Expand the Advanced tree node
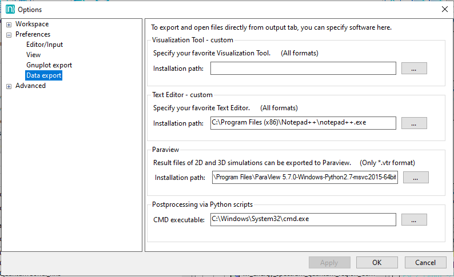The width and height of the screenshot is (454, 277). pos(9,86)
